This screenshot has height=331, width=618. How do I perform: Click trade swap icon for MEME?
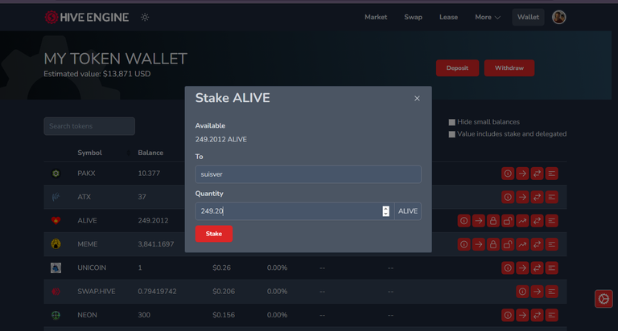[x=537, y=244]
